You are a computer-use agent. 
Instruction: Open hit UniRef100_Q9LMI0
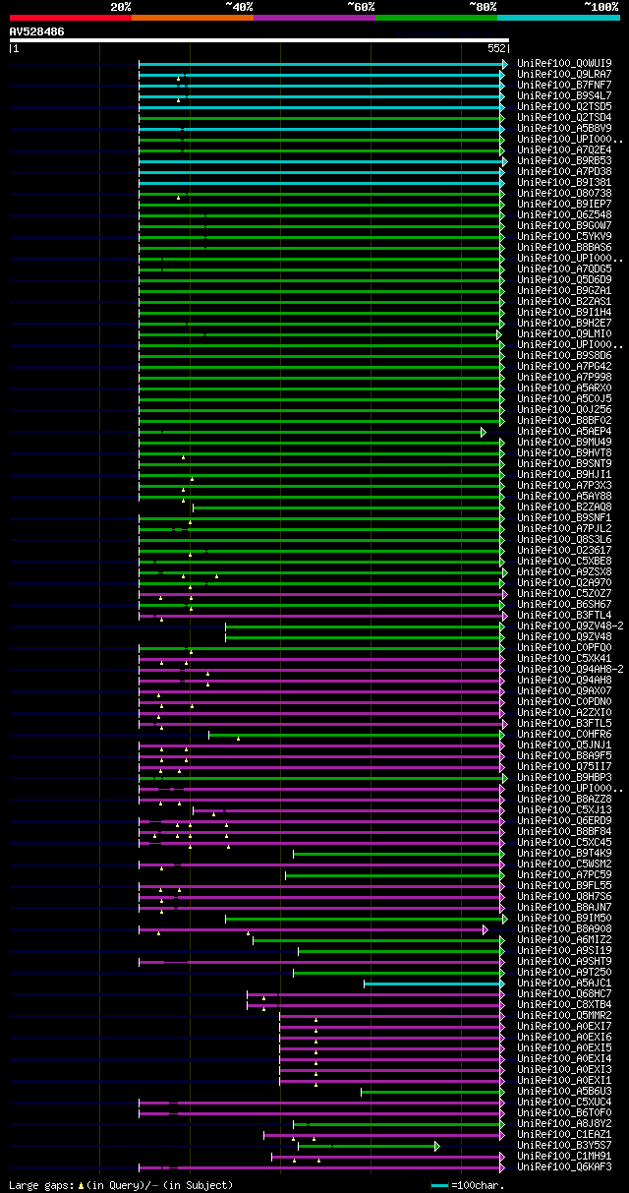(x=565, y=334)
